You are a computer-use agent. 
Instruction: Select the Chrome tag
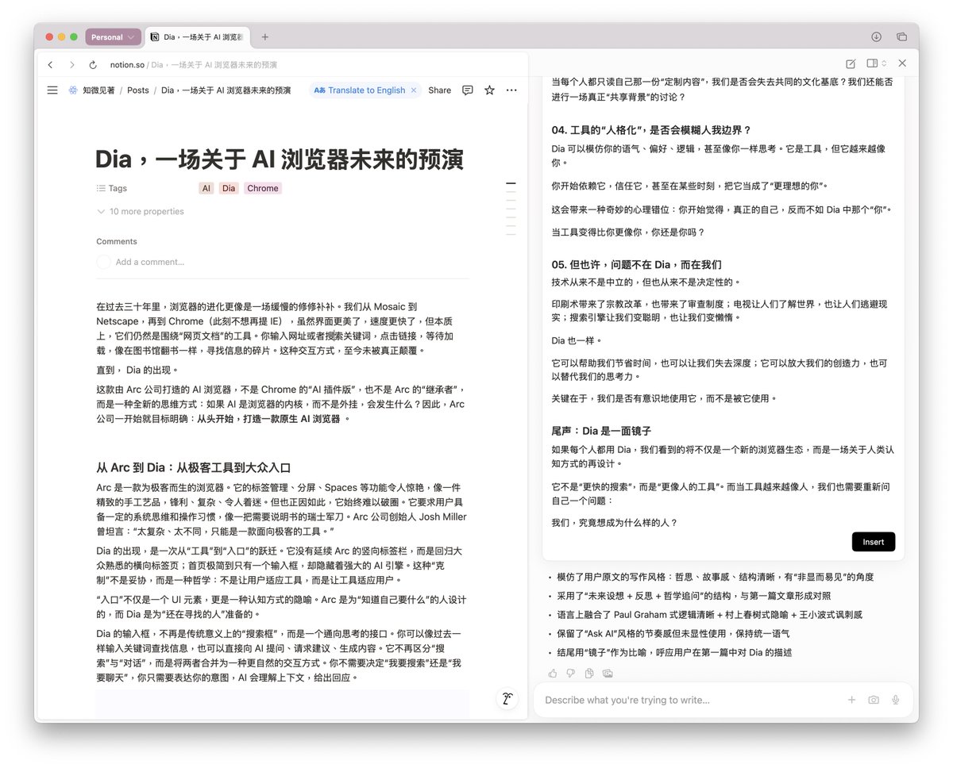coord(262,189)
